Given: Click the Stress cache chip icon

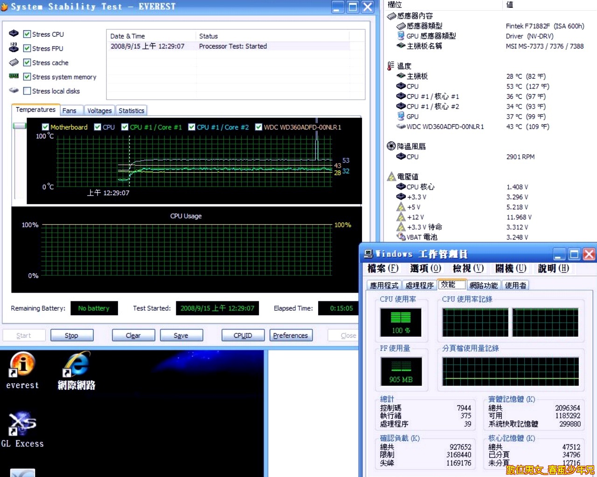Looking at the screenshot, I should pyautogui.click(x=14, y=62).
